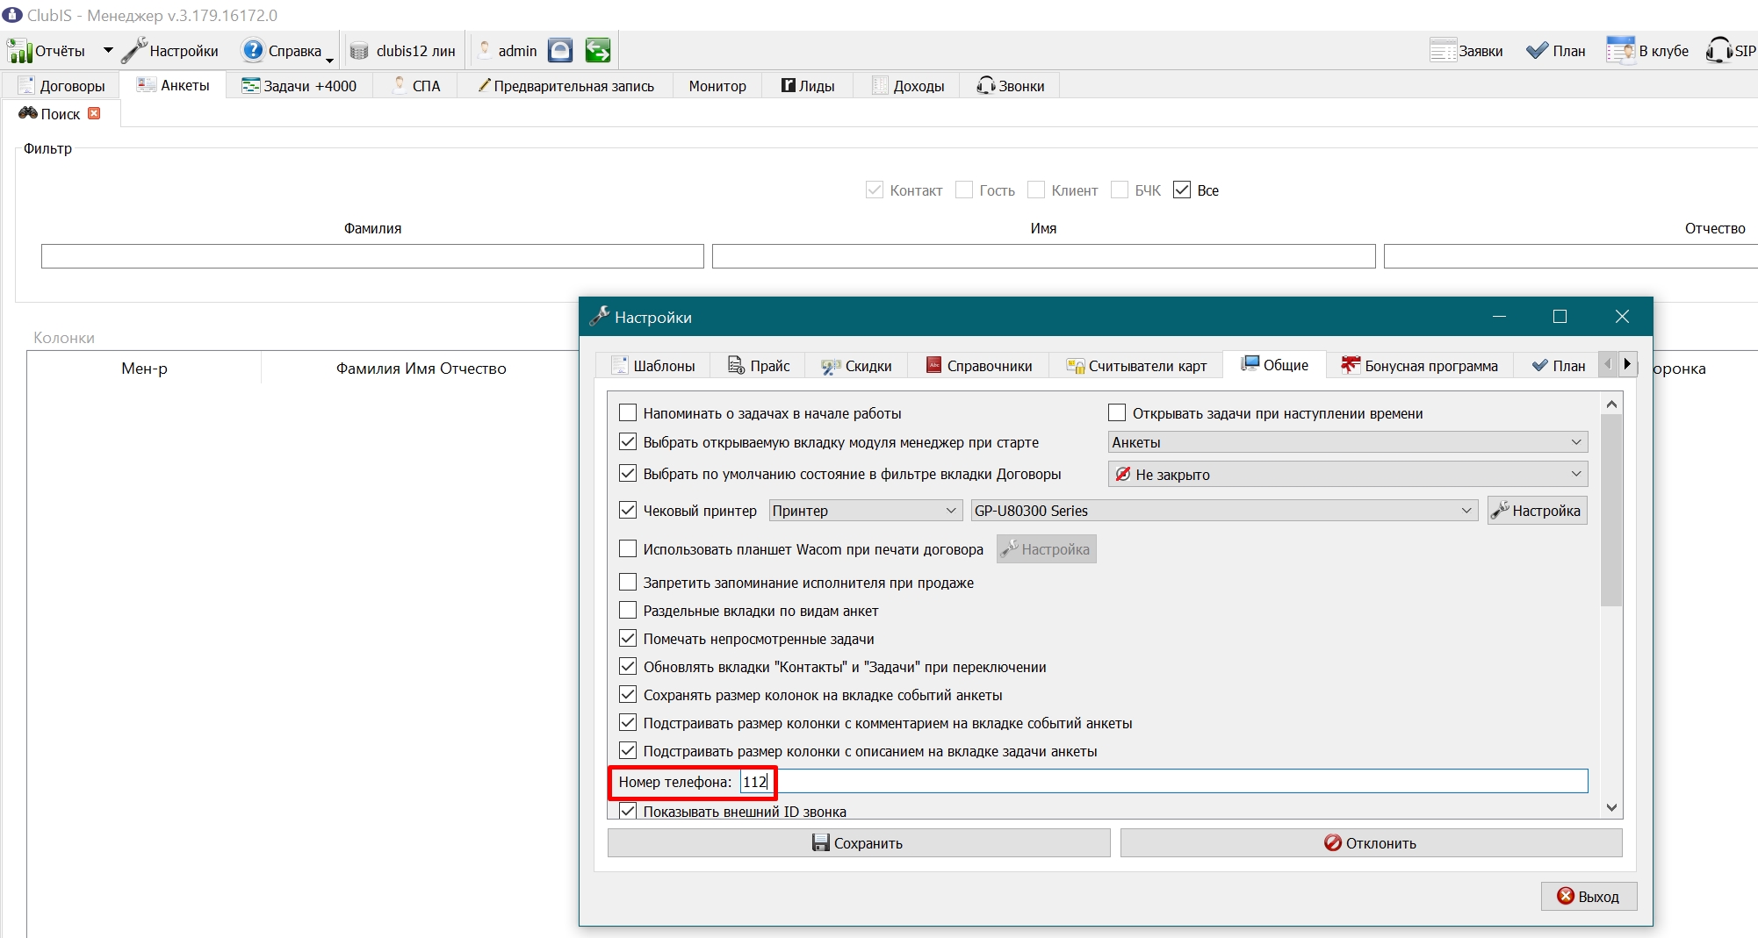Open the Не закрыто state dropdown
This screenshot has width=1758, height=938.
pyautogui.click(x=1348, y=474)
